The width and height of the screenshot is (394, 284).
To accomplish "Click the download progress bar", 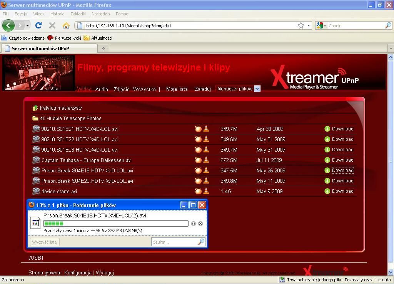I will click(115, 224).
